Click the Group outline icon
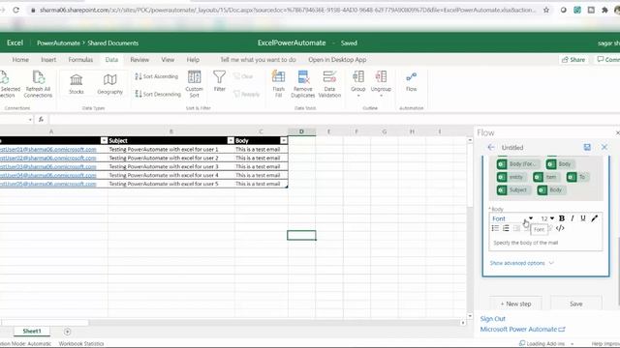This screenshot has height=348, width=620. [358, 83]
